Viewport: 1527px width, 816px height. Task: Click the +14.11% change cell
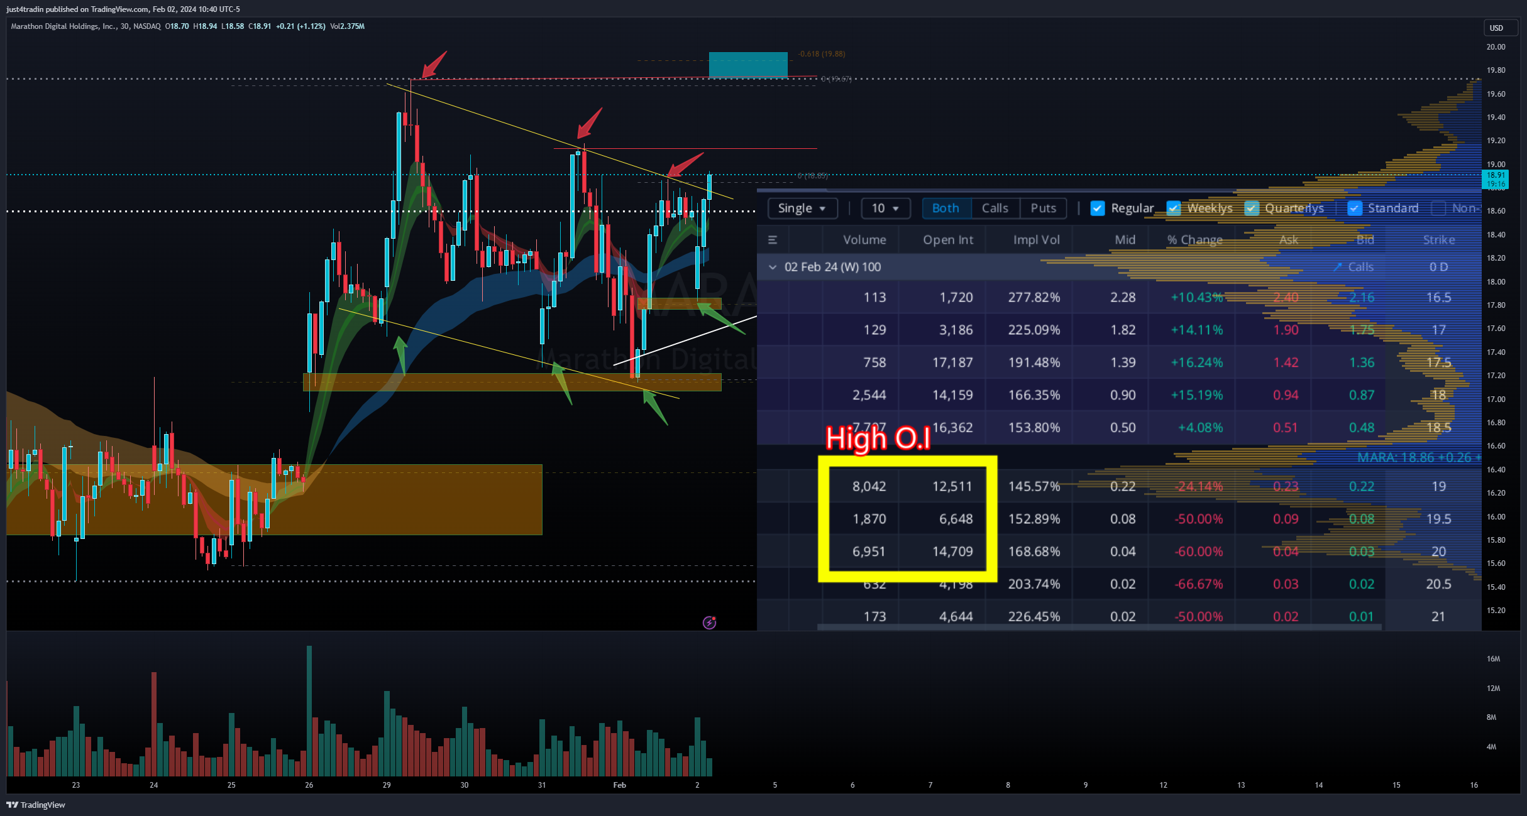click(x=1197, y=330)
